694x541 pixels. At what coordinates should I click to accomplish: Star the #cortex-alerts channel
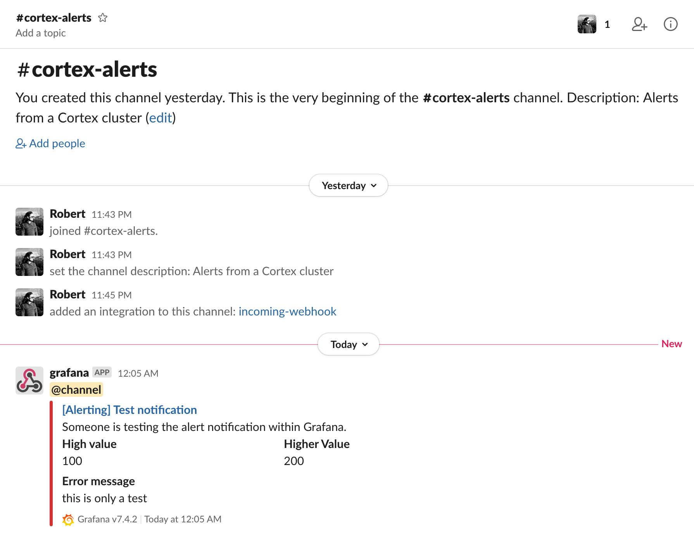103,18
